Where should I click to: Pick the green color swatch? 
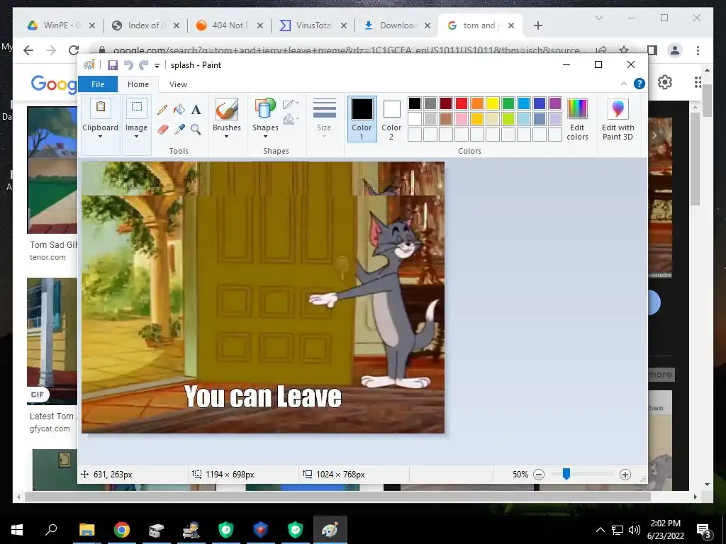point(508,103)
